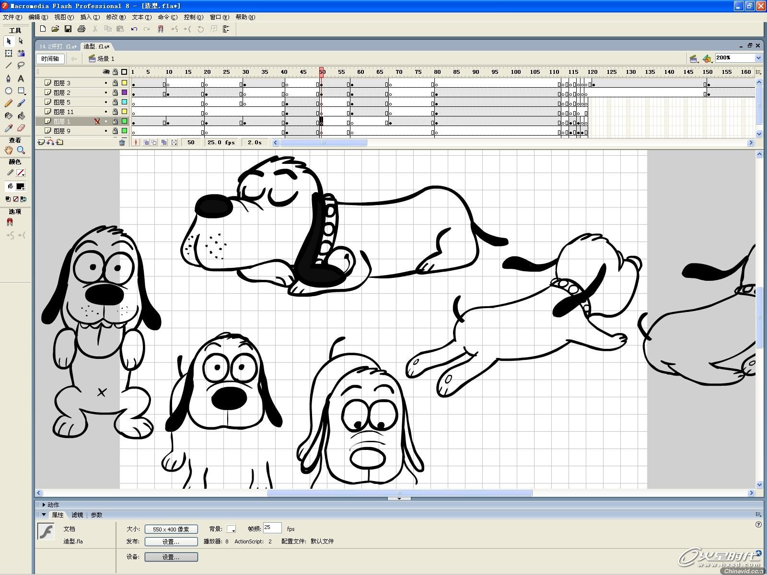Open the Edit Symbols dropdown
The height and width of the screenshot is (575, 767).
point(708,58)
